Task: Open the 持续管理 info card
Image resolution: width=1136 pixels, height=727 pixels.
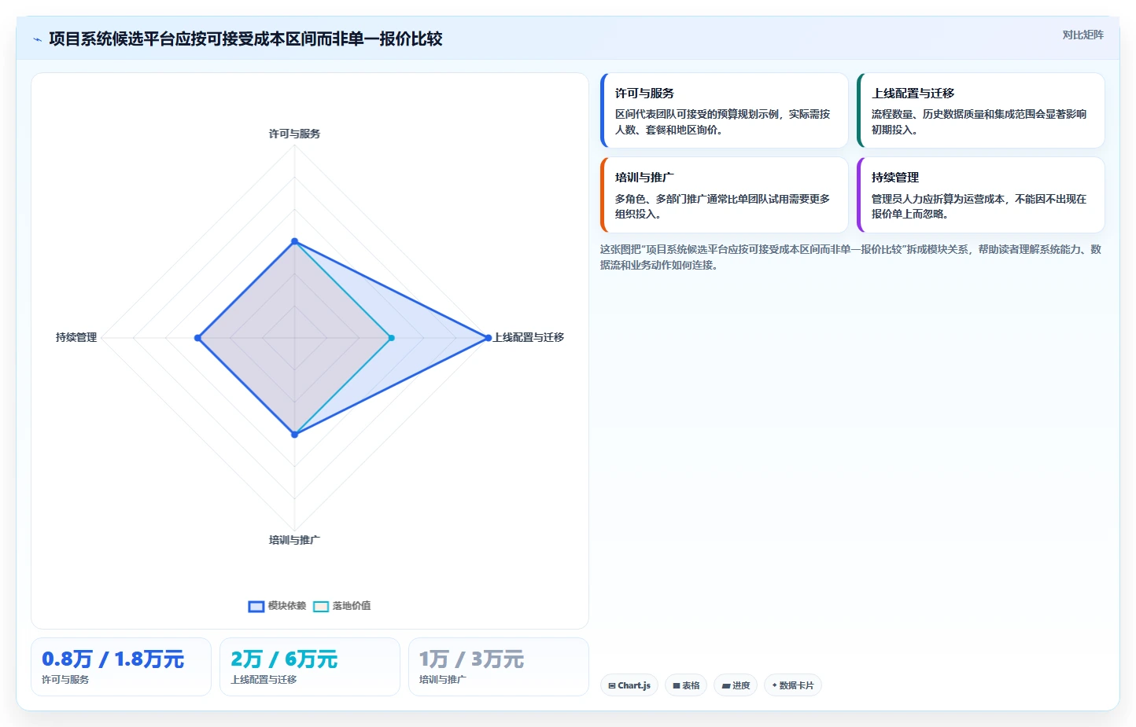Action: coord(980,195)
